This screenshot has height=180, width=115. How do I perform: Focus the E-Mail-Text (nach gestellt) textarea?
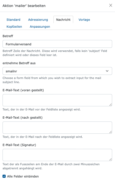(57, 127)
